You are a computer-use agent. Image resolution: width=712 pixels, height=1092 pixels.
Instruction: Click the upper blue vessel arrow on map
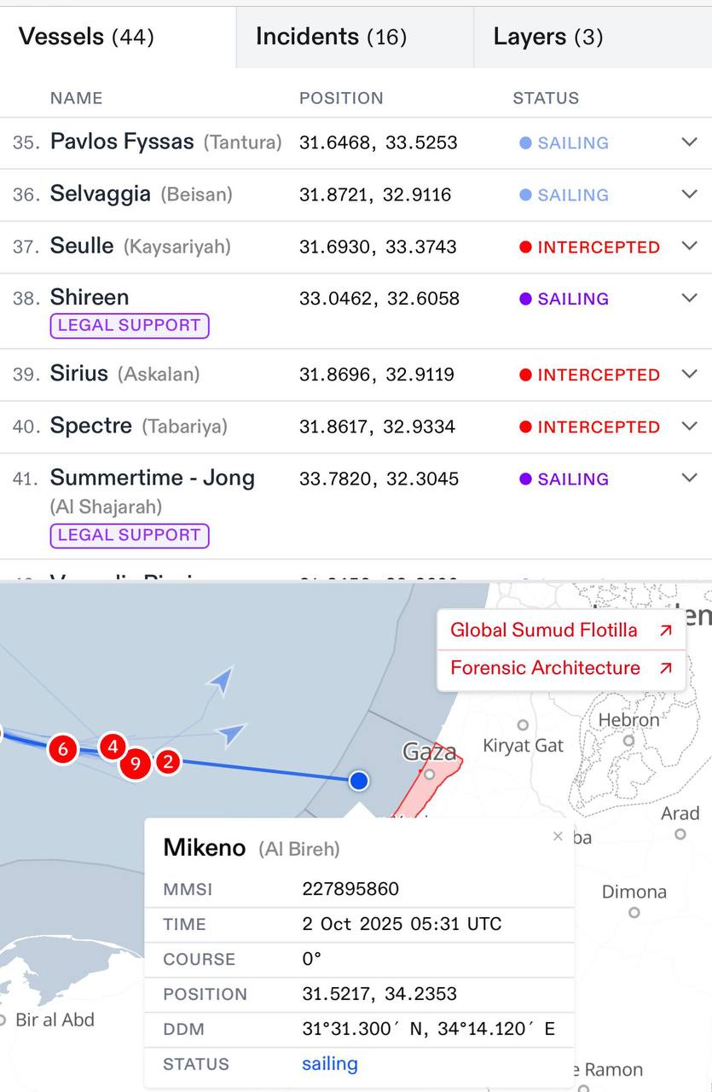[x=221, y=680]
